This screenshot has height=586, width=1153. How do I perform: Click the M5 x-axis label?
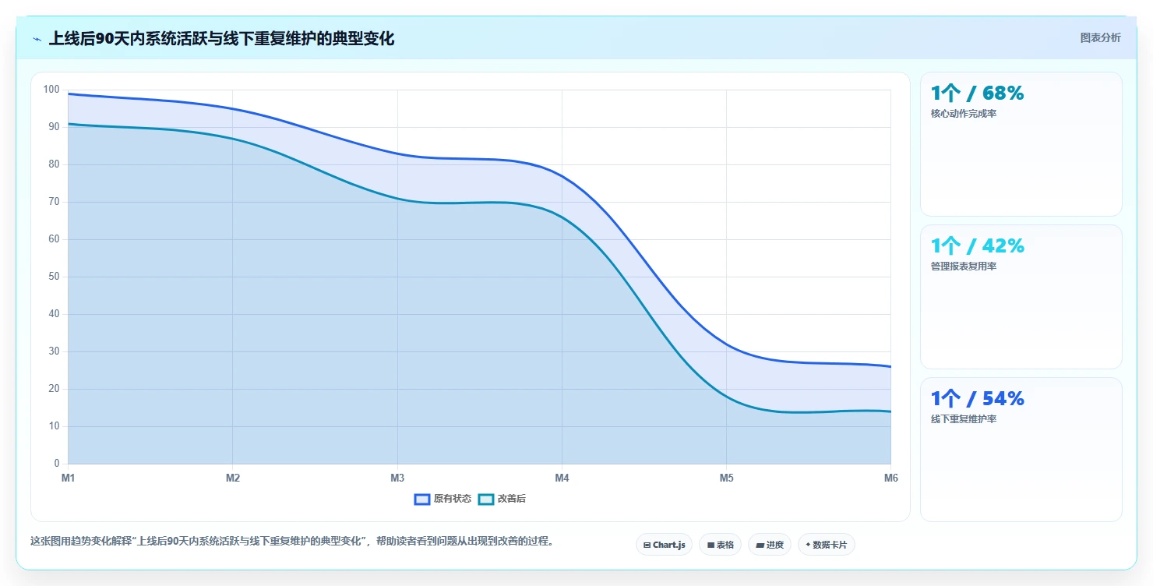tap(726, 478)
